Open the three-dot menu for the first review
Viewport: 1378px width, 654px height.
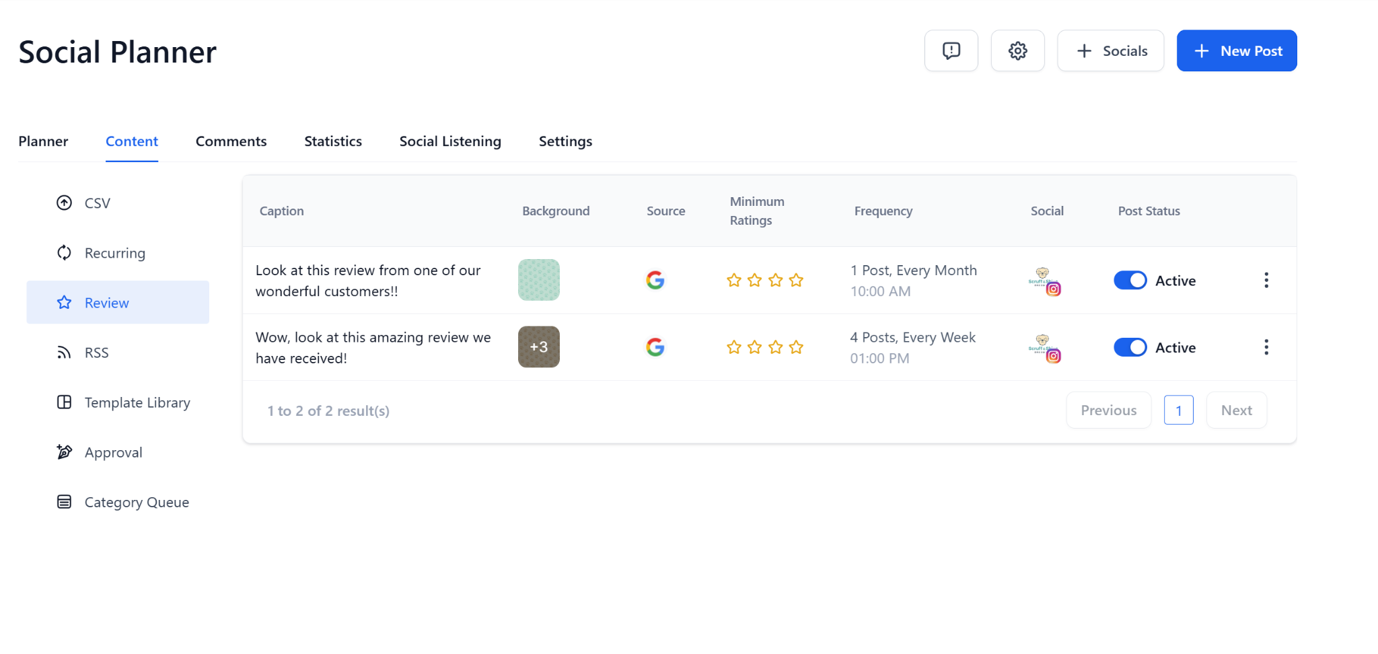tap(1267, 280)
